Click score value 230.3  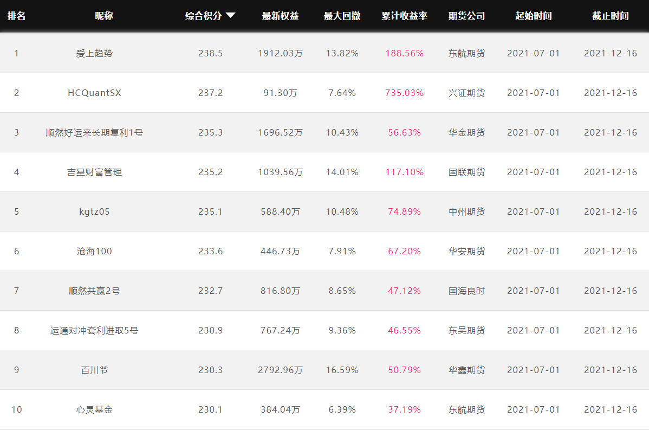(x=210, y=370)
